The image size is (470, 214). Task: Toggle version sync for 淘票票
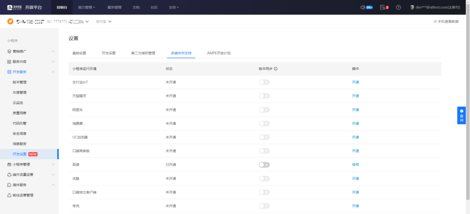pyautogui.click(x=264, y=123)
